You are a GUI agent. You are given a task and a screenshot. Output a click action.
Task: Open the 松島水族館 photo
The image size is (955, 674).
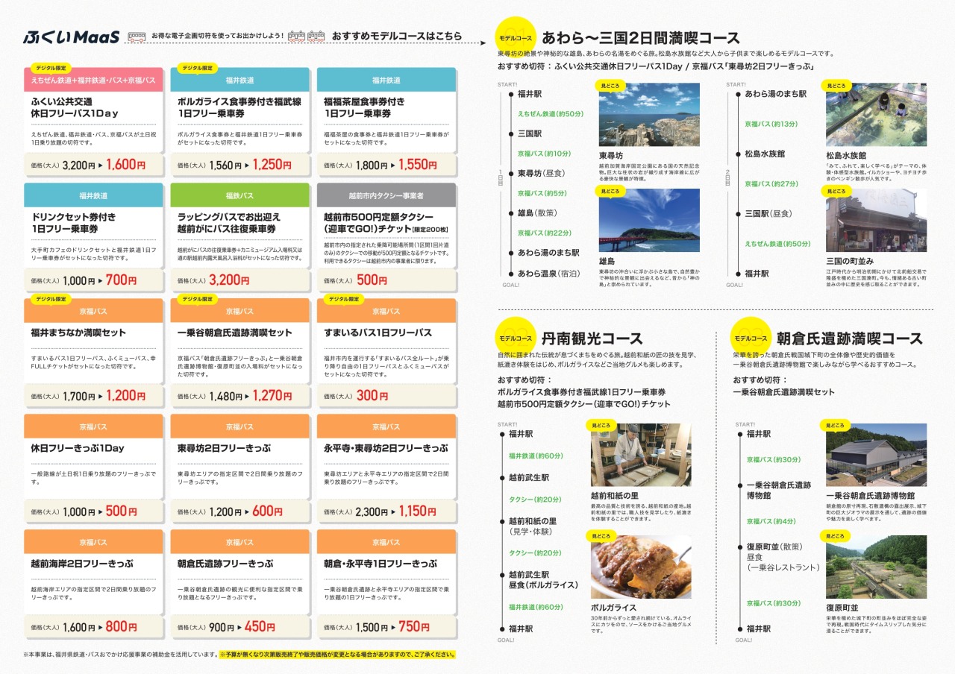click(876, 115)
